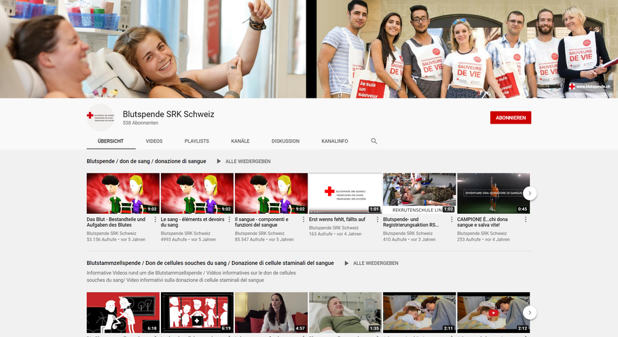Open the VIDEOS tab

tap(154, 141)
